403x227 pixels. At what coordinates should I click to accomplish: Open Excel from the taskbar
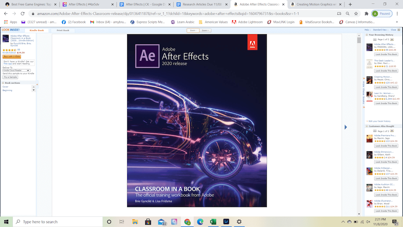213,222
